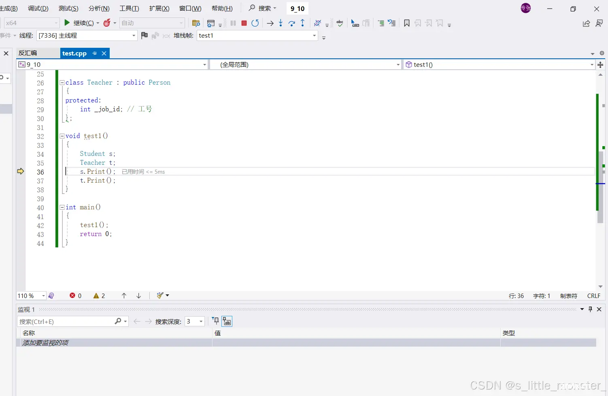608x396 pixels.
Task: Open editor settings gear icon
Action: [x=602, y=53]
